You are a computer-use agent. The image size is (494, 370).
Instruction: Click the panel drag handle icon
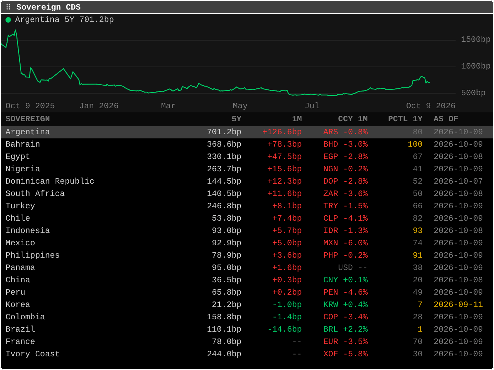point(8,7)
